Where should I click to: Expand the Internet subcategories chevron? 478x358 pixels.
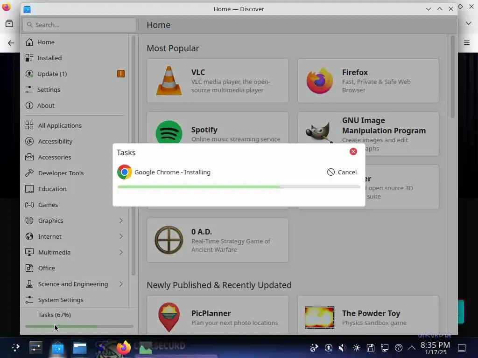pyautogui.click(x=121, y=236)
